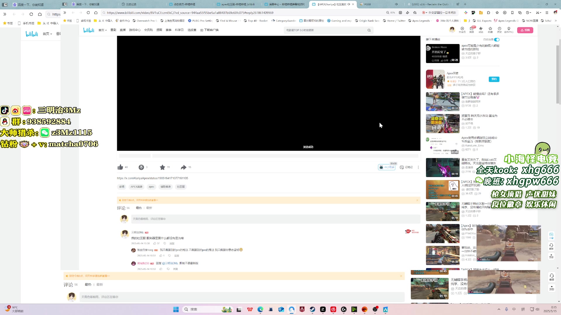Click the search magnifier icon in bilibili

point(369,30)
